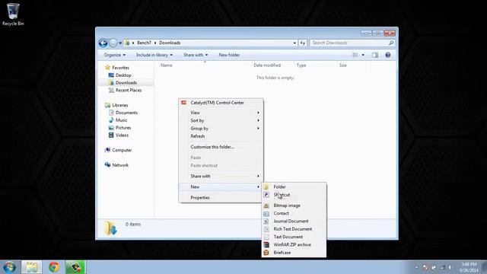This screenshot has height=274, width=487.
Task: Click New in the context menu
Action: tap(221, 186)
